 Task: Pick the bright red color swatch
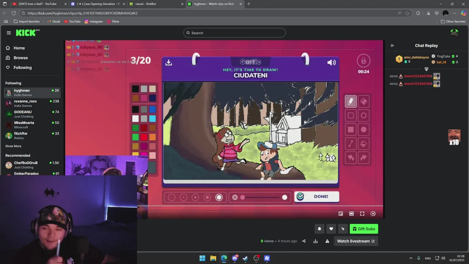tap(144, 137)
